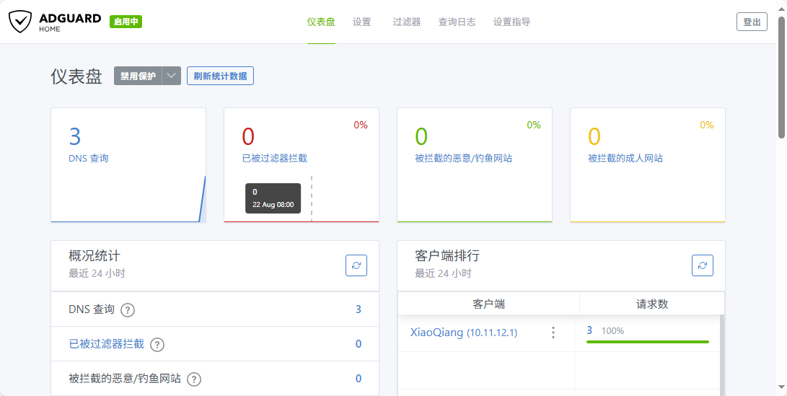The height and width of the screenshot is (396, 787).
Task: Click the large red 0 filter count
Action: pos(248,136)
